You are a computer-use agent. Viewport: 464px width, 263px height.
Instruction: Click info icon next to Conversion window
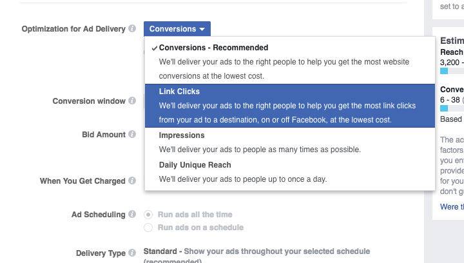[131, 101]
